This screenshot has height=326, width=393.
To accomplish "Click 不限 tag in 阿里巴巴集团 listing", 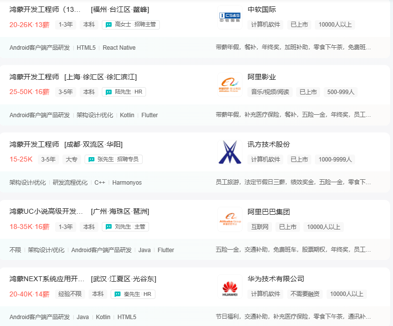I will pyautogui.click(x=15, y=250).
